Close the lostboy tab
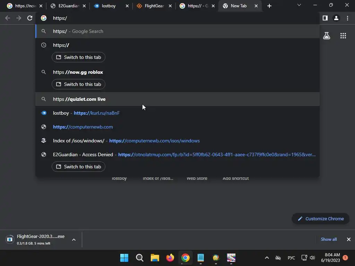This screenshot has width=355, height=266. (127, 6)
